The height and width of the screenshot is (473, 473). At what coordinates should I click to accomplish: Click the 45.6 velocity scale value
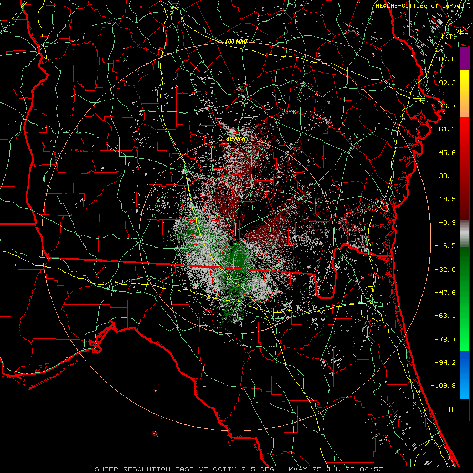pos(447,152)
